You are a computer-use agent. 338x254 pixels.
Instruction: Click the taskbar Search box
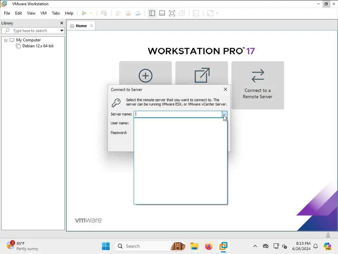(x=150, y=246)
